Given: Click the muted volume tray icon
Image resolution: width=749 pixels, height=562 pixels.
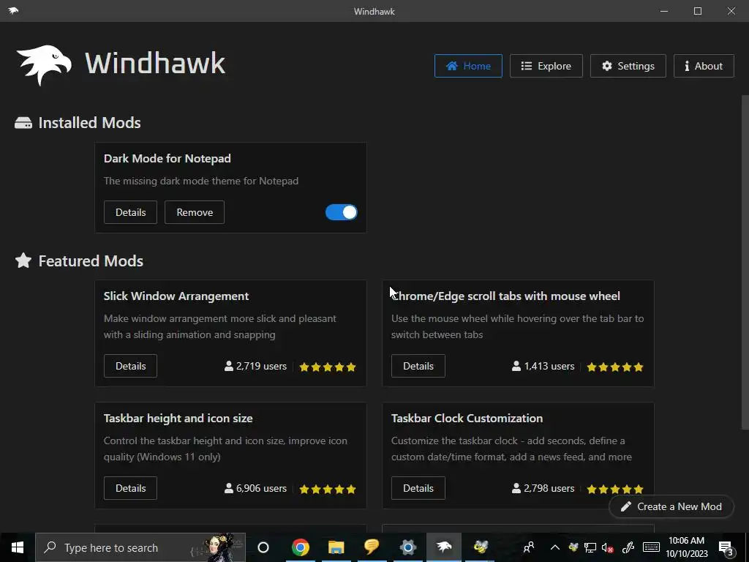Looking at the screenshot, I should pyautogui.click(x=608, y=547).
